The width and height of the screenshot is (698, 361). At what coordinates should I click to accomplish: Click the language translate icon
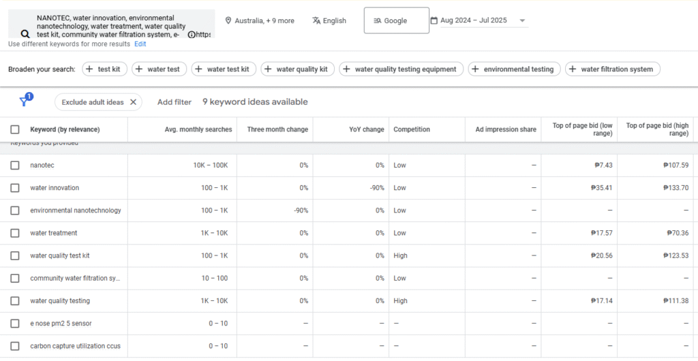pyautogui.click(x=316, y=20)
